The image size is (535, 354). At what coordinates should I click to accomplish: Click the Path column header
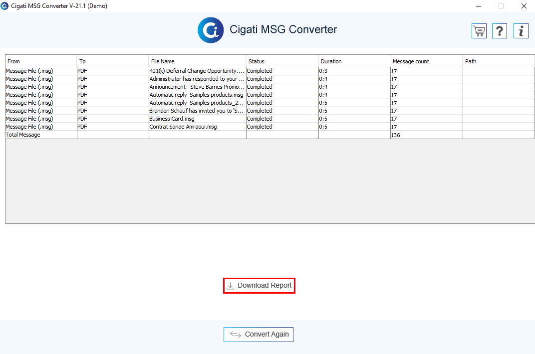click(498, 61)
